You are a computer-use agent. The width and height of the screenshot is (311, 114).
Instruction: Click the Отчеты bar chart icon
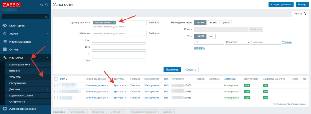[5, 50]
